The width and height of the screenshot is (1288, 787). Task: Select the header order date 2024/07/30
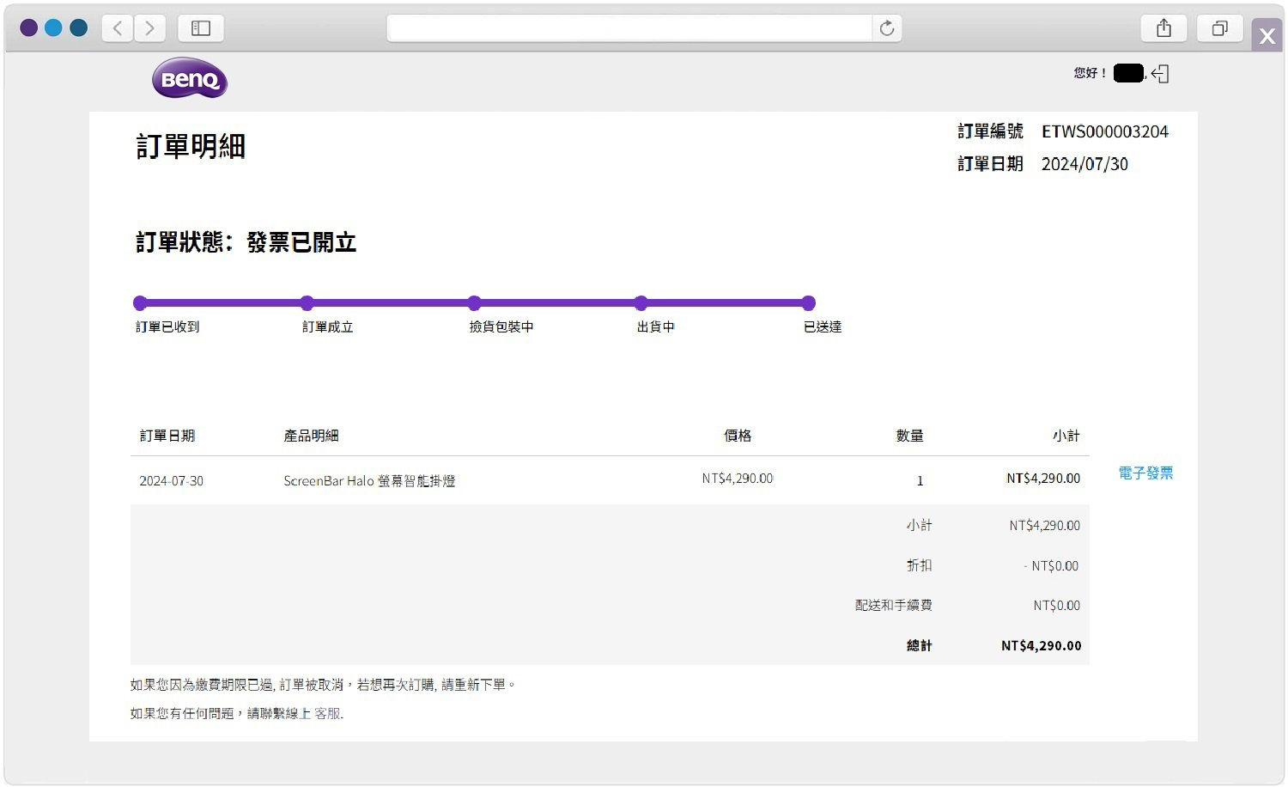coord(1084,164)
